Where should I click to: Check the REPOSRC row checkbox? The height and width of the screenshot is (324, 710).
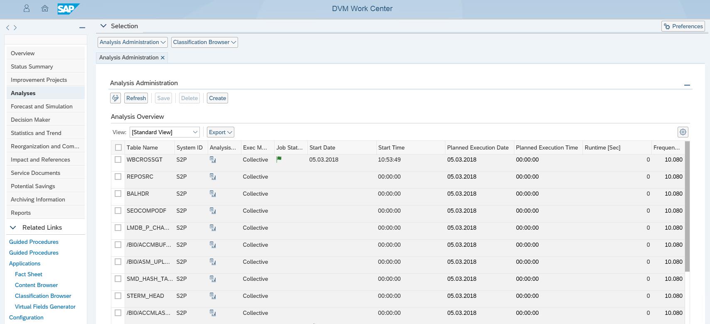tap(118, 177)
